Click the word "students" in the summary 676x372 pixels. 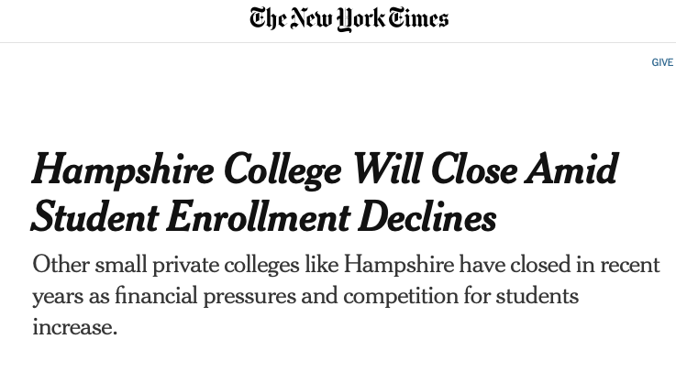(x=537, y=296)
